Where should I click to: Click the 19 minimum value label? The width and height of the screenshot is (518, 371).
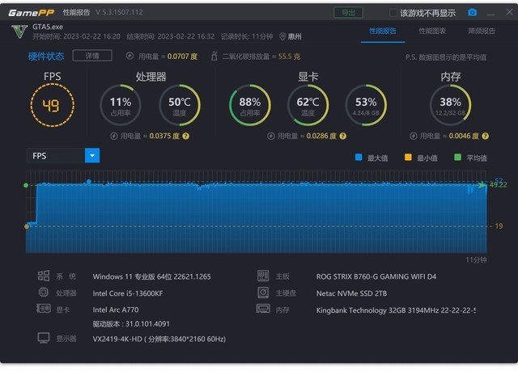point(499,226)
